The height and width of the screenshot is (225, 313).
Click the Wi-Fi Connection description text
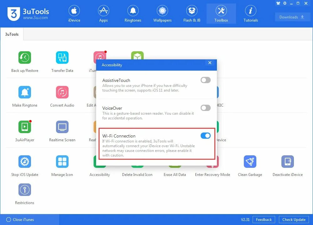point(148,148)
